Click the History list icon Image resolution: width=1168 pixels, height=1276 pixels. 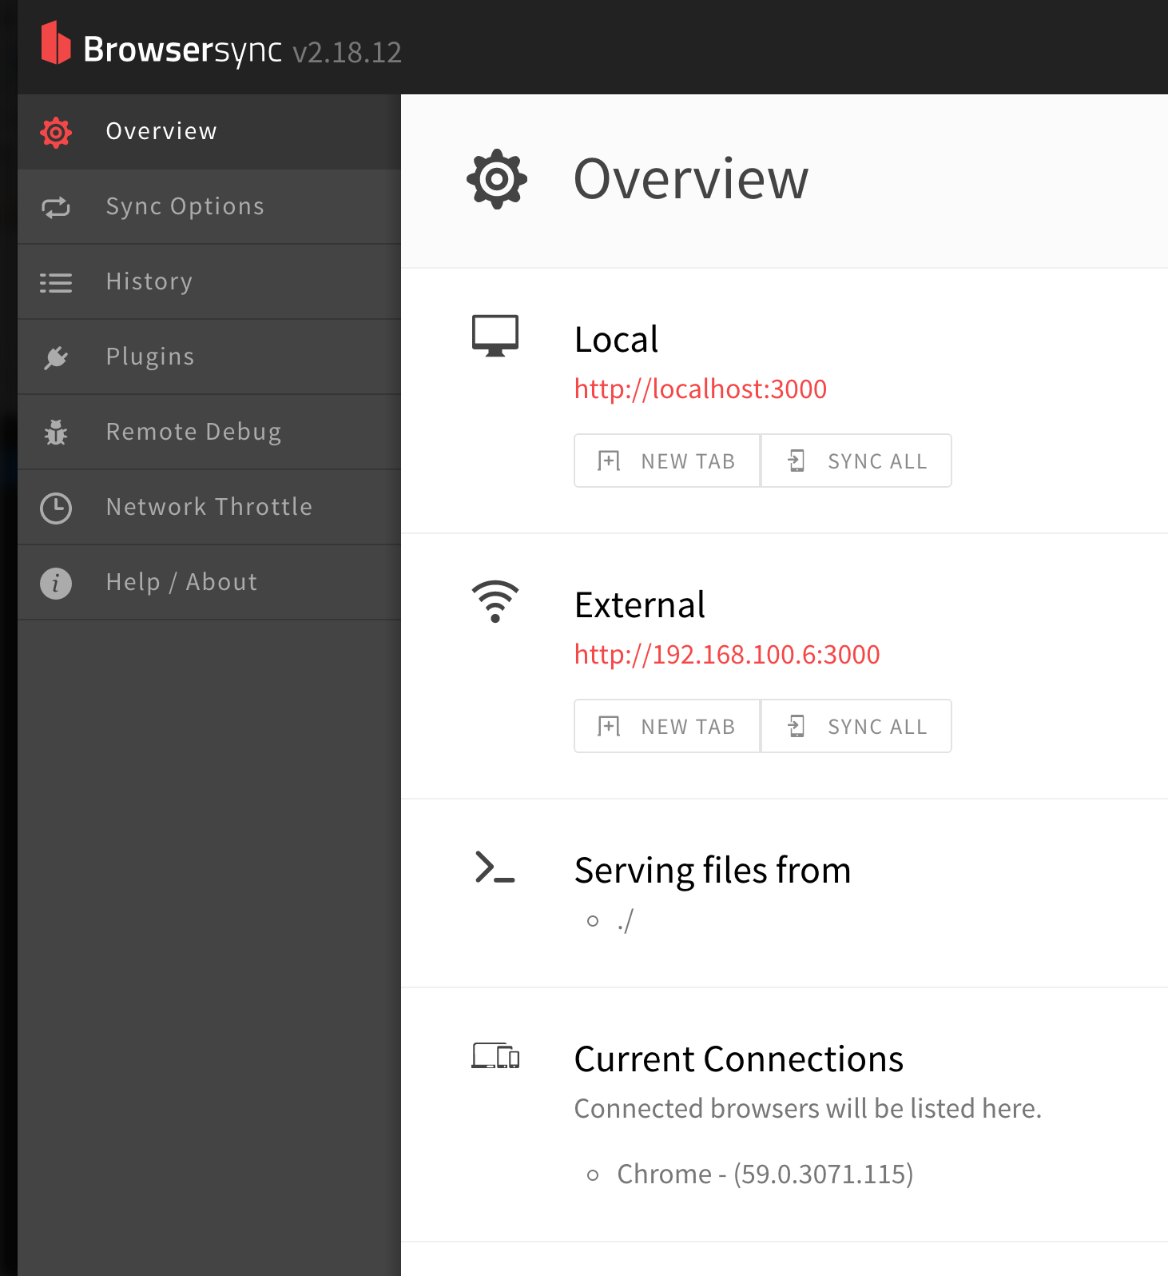[56, 283]
